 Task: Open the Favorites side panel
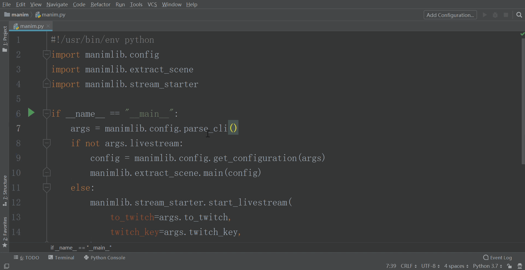point(5,232)
